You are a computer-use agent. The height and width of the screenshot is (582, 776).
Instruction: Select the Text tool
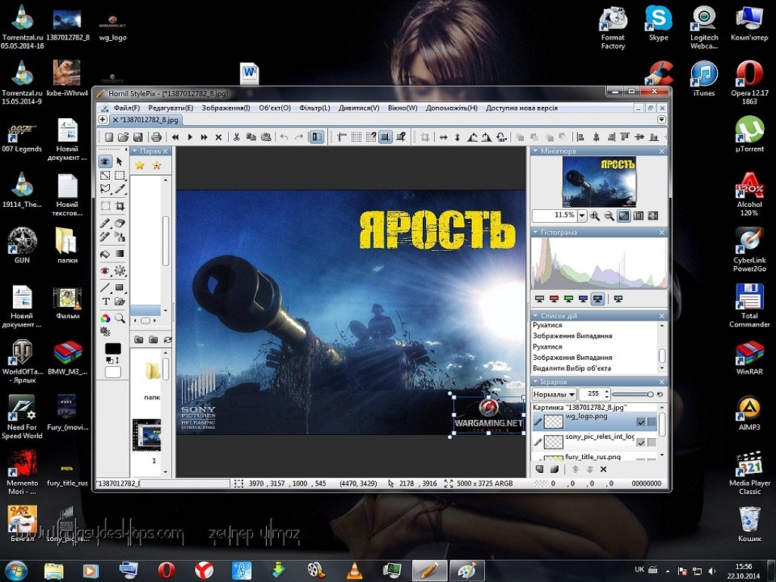coord(105,302)
